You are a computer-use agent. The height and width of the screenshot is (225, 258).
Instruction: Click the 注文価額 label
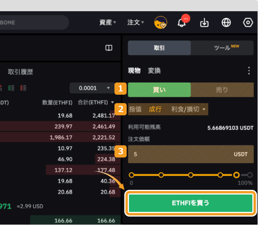(x=139, y=139)
